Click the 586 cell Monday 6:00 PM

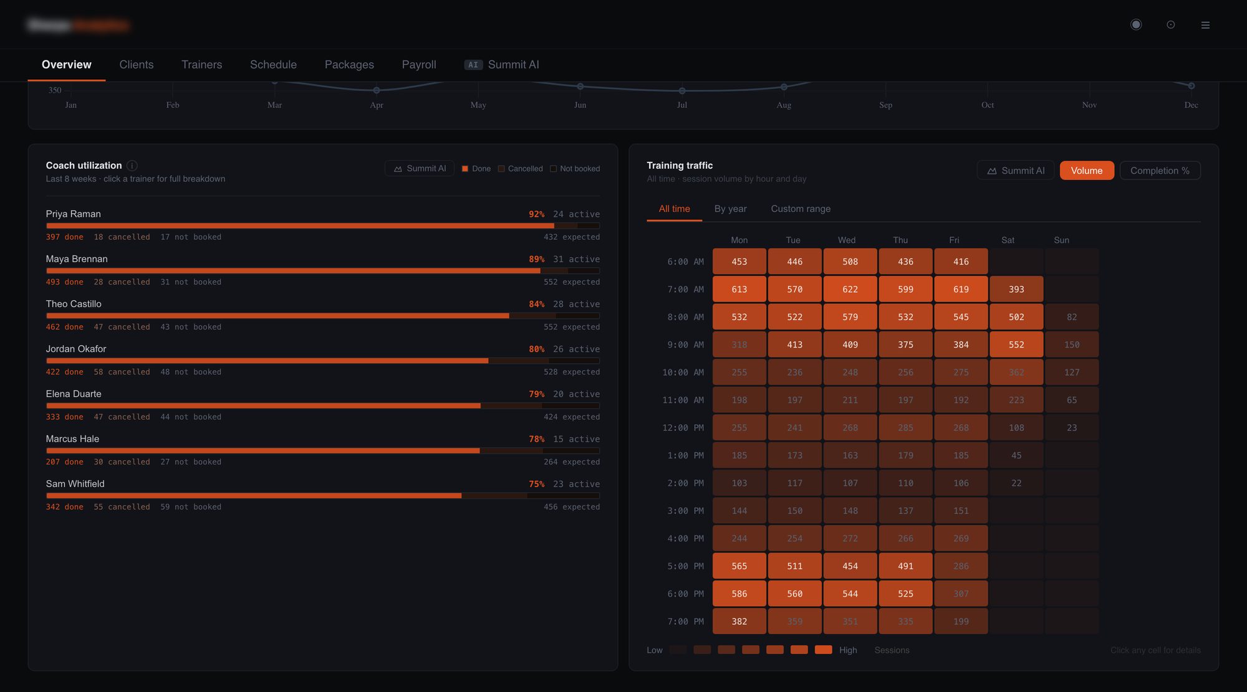pyautogui.click(x=739, y=594)
